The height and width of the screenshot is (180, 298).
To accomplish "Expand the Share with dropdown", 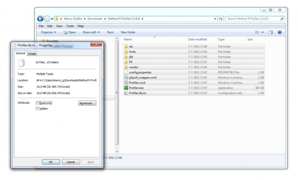I will tap(91, 32).
